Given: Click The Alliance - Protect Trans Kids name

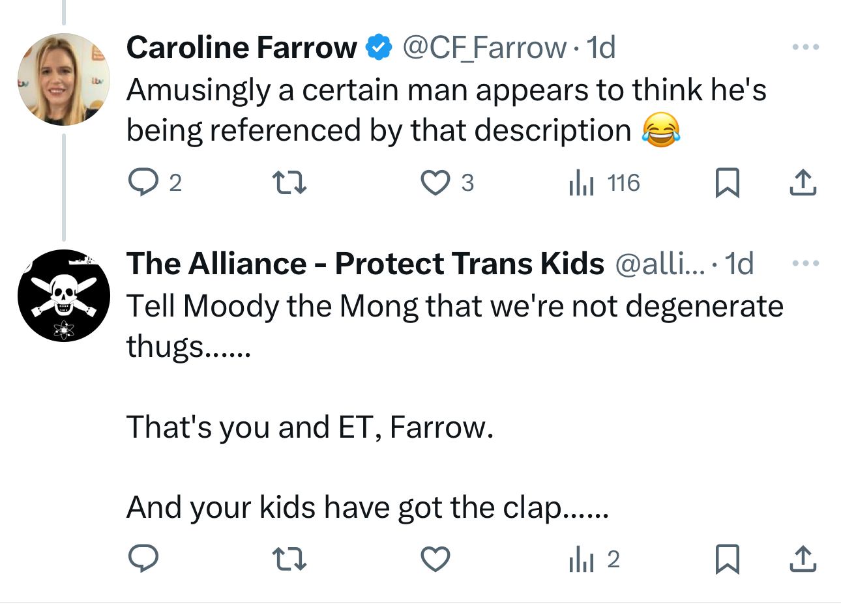Looking at the screenshot, I should tap(365, 264).
